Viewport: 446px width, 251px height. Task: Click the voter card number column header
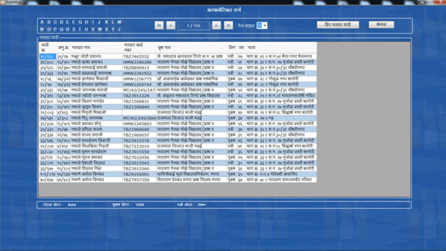click(x=133, y=48)
